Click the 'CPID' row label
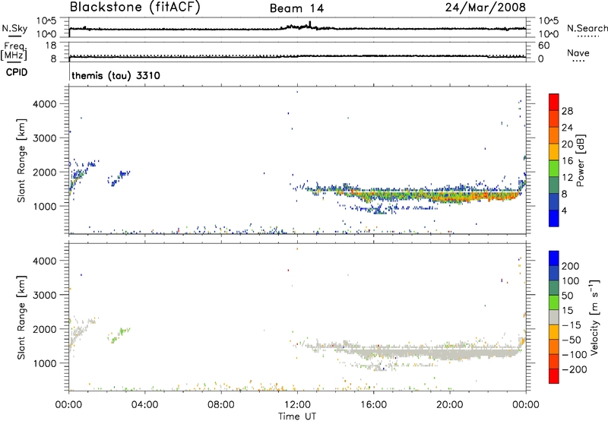 pyautogui.click(x=17, y=72)
